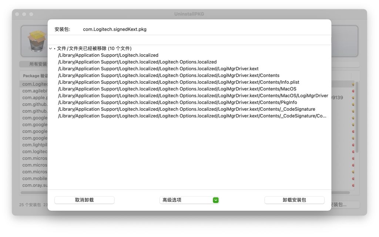This screenshot has width=379, height=237.
Task: Select the com.apple.p package row
Action: point(35,98)
